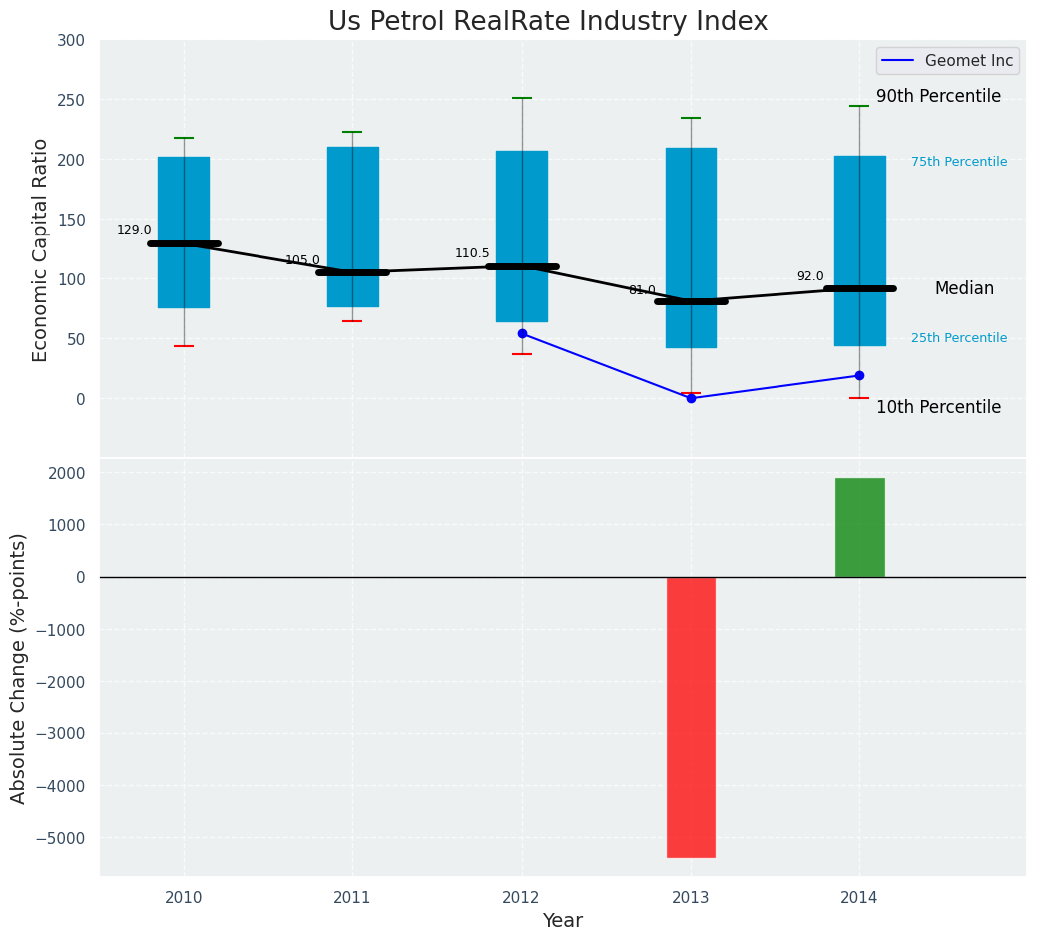Screen dimensions: 1037x940
Task: Click the 2011 x-axis tick label
Action: (352, 898)
